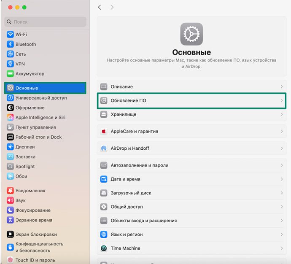Click the Обои wallpaper icon

point(10,176)
